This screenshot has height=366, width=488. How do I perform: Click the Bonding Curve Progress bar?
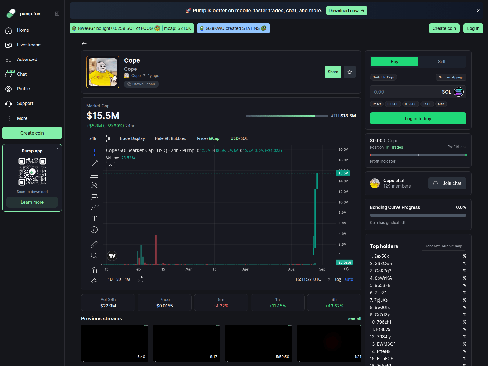[418, 215]
